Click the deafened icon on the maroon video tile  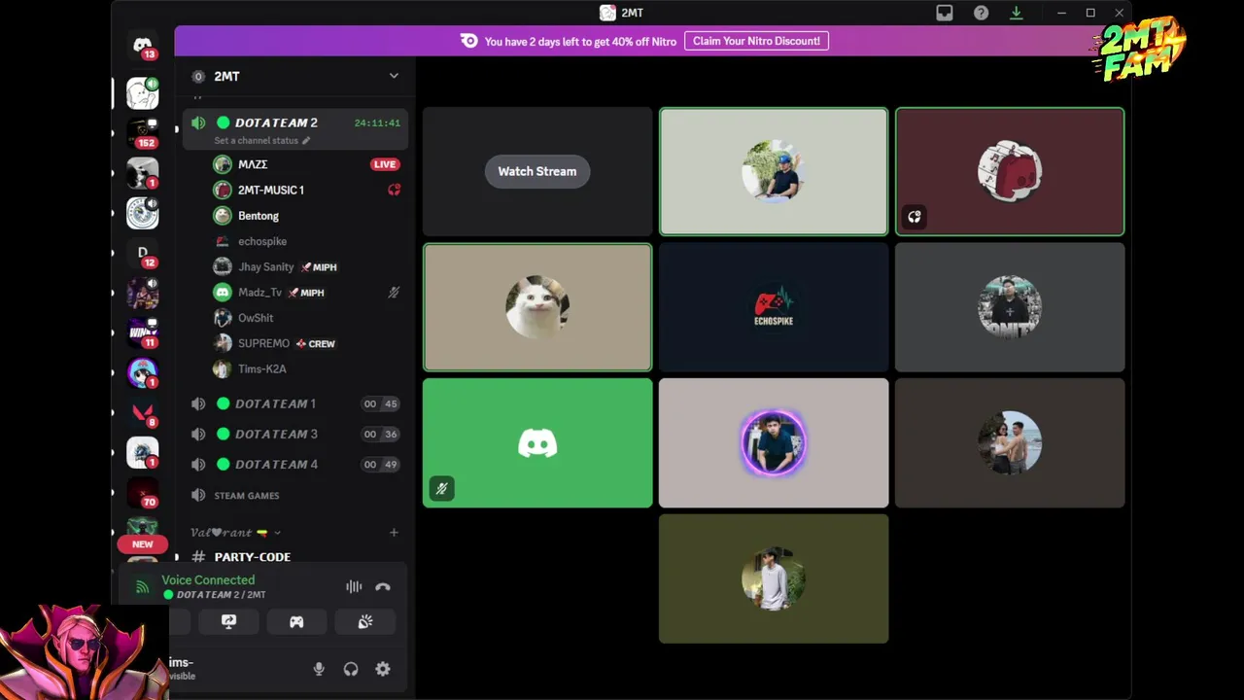pyautogui.click(x=915, y=217)
